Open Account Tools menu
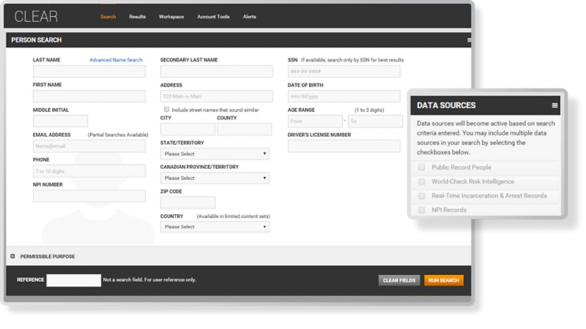 (213, 17)
